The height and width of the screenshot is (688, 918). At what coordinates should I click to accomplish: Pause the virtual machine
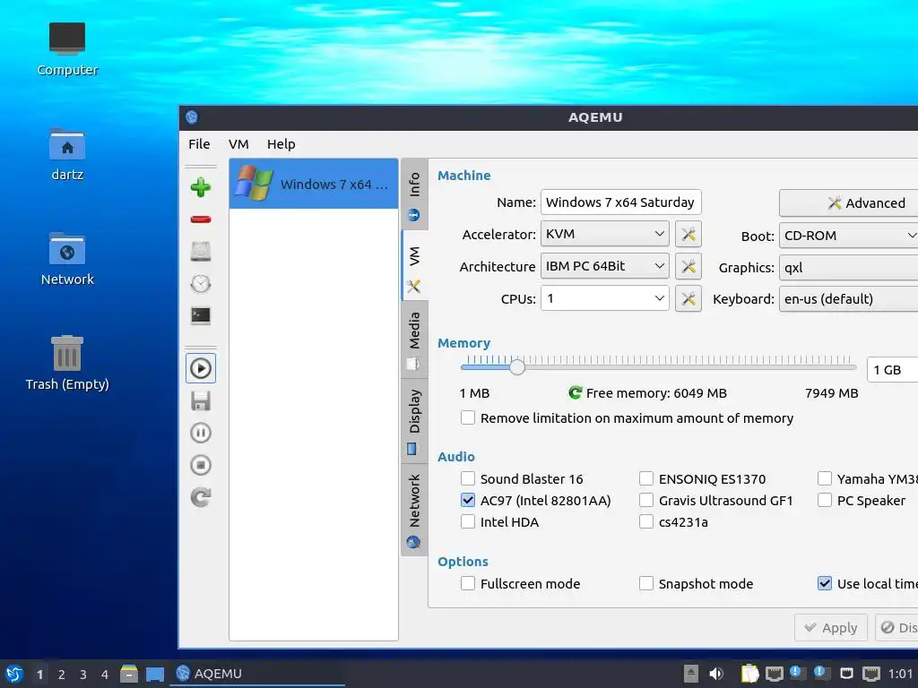tap(201, 433)
